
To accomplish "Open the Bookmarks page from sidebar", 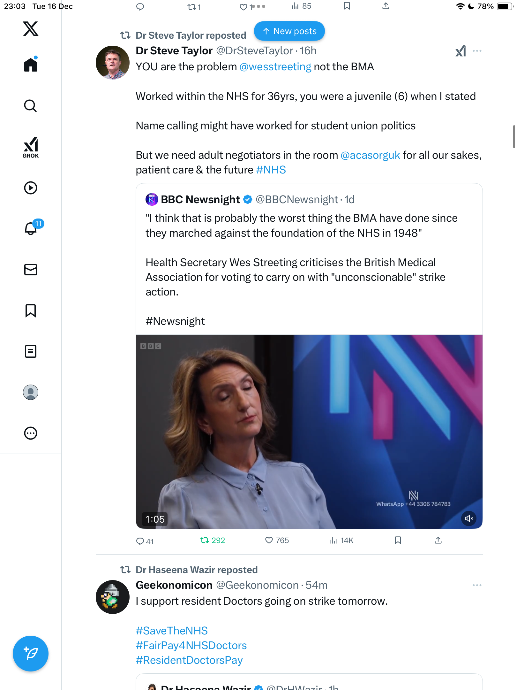I will [x=31, y=310].
